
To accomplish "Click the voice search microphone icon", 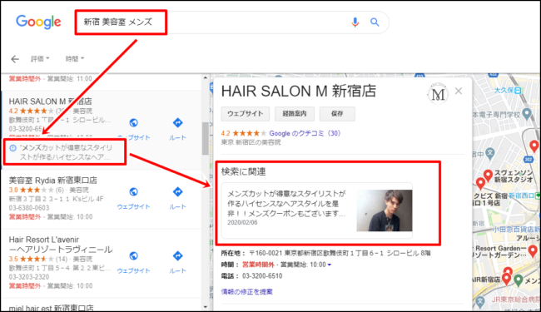I will coord(355,22).
